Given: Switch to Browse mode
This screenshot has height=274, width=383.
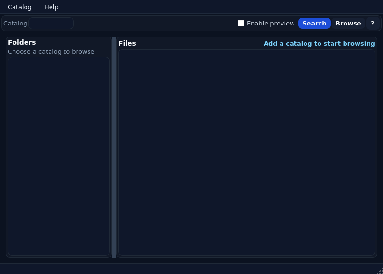Looking at the screenshot, I should pyautogui.click(x=348, y=24).
